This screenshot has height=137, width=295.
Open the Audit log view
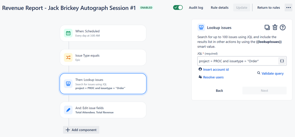click(x=196, y=8)
